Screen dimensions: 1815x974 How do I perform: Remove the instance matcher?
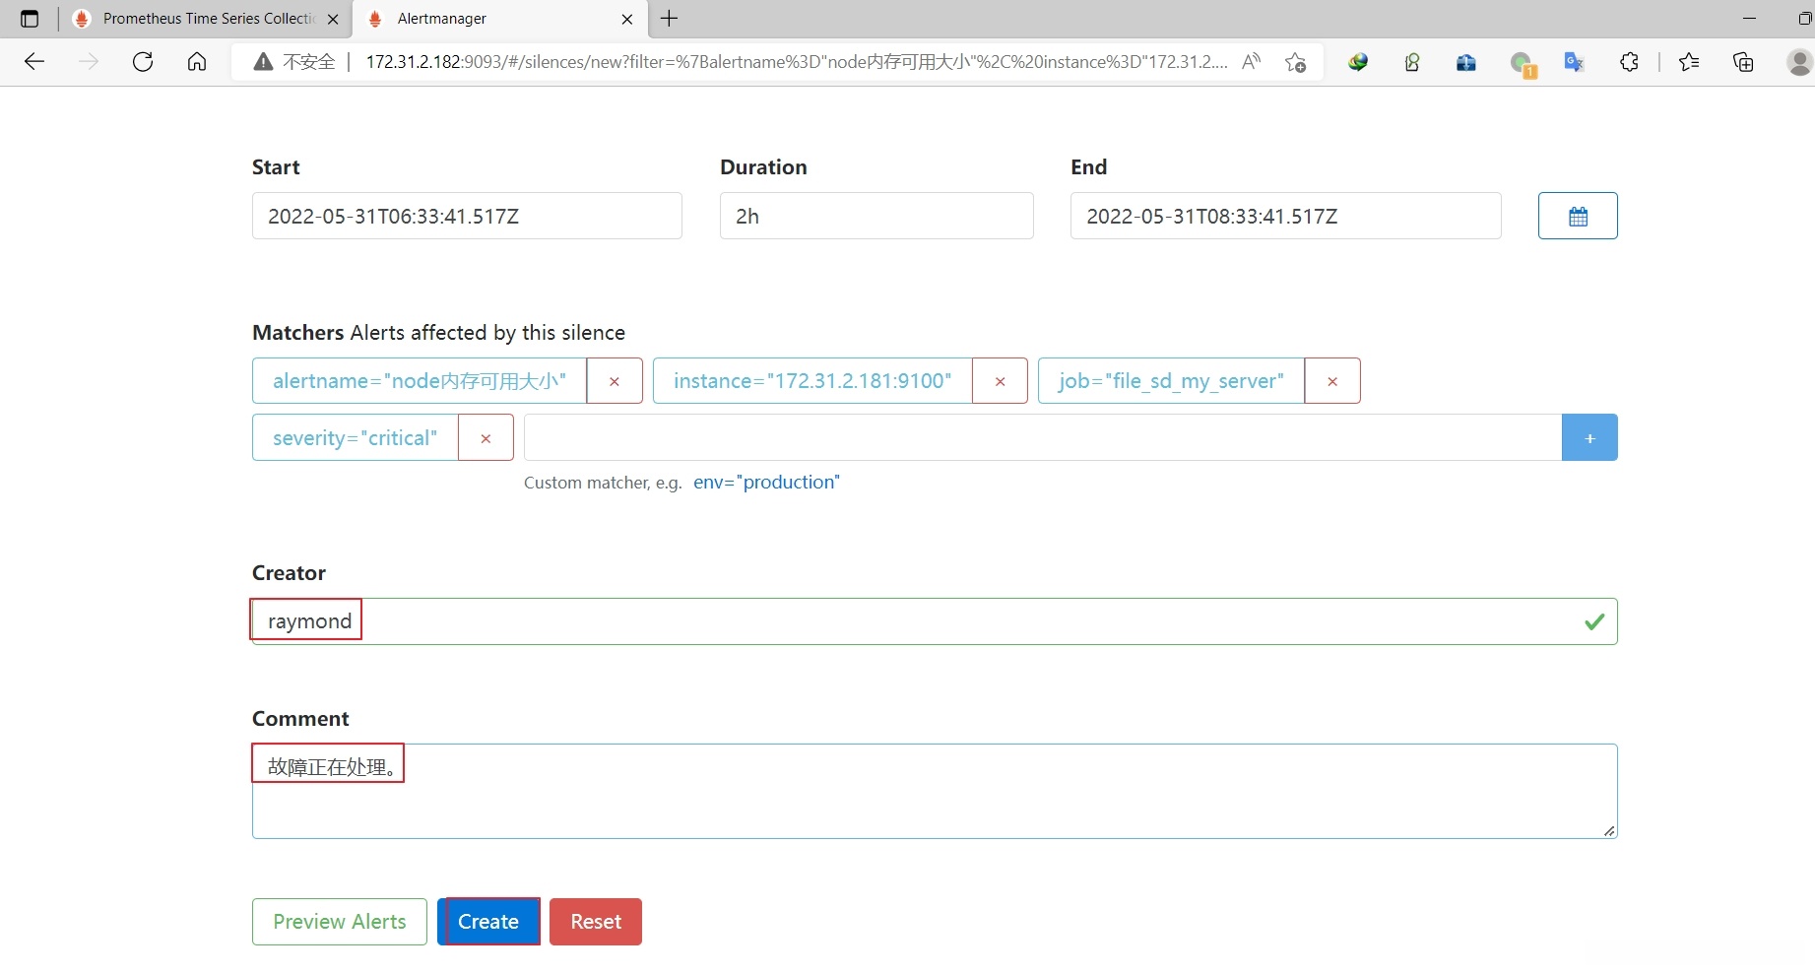click(x=1000, y=381)
